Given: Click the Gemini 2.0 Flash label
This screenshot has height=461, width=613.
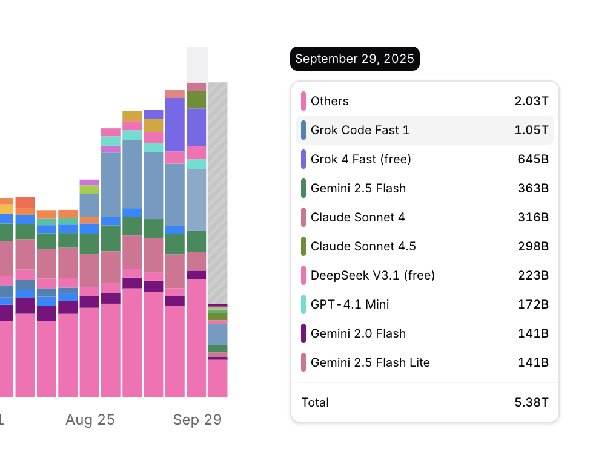Looking at the screenshot, I should (358, 333).
